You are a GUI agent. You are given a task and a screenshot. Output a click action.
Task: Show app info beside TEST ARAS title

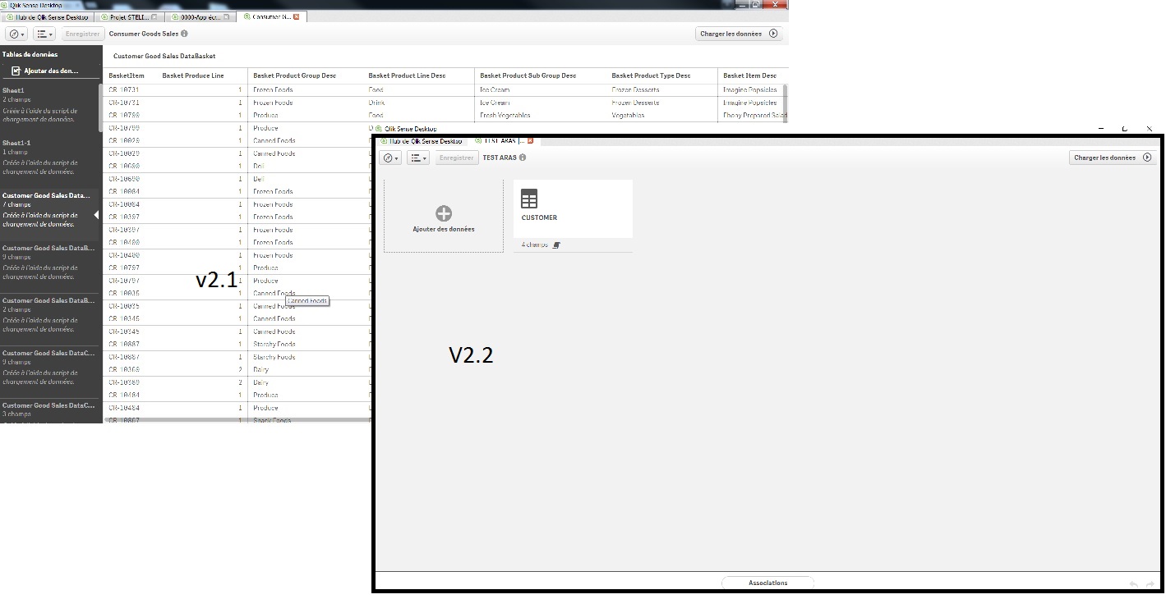click(523, 158)
